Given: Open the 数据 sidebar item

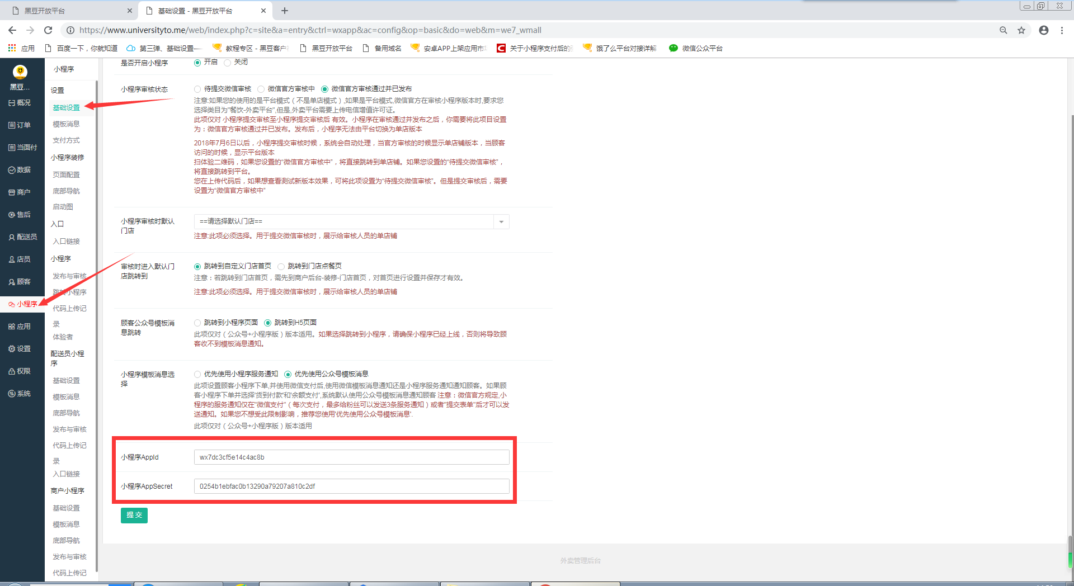Looking at the screenshot, I should pyautogui.click(x=20, y=170).
